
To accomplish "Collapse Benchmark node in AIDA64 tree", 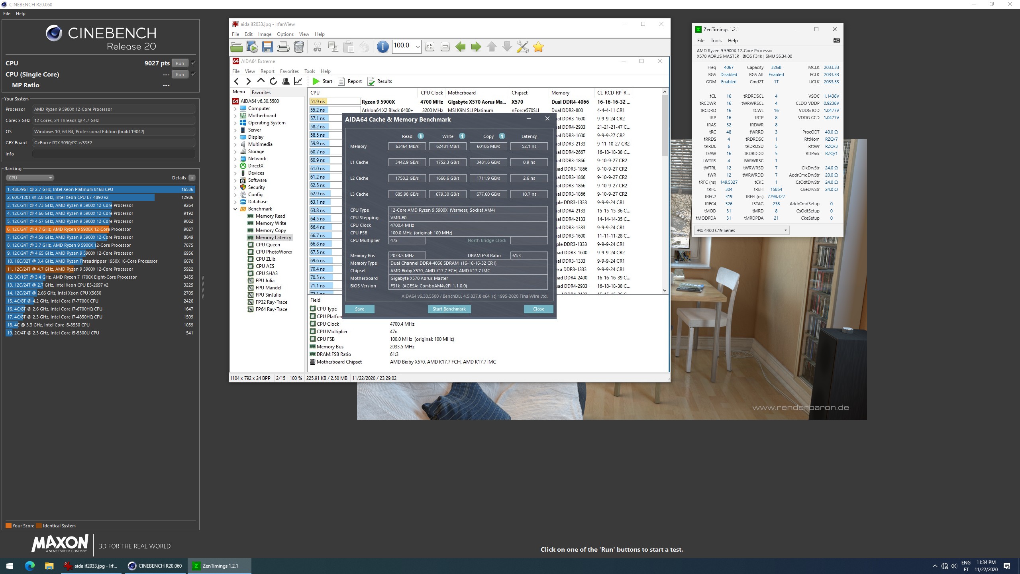I will click(235, 209).
